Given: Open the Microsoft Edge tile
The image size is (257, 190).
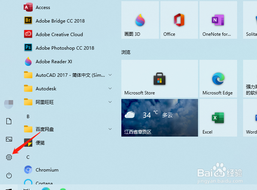Looking at the screenshot, I should point(218,79).
